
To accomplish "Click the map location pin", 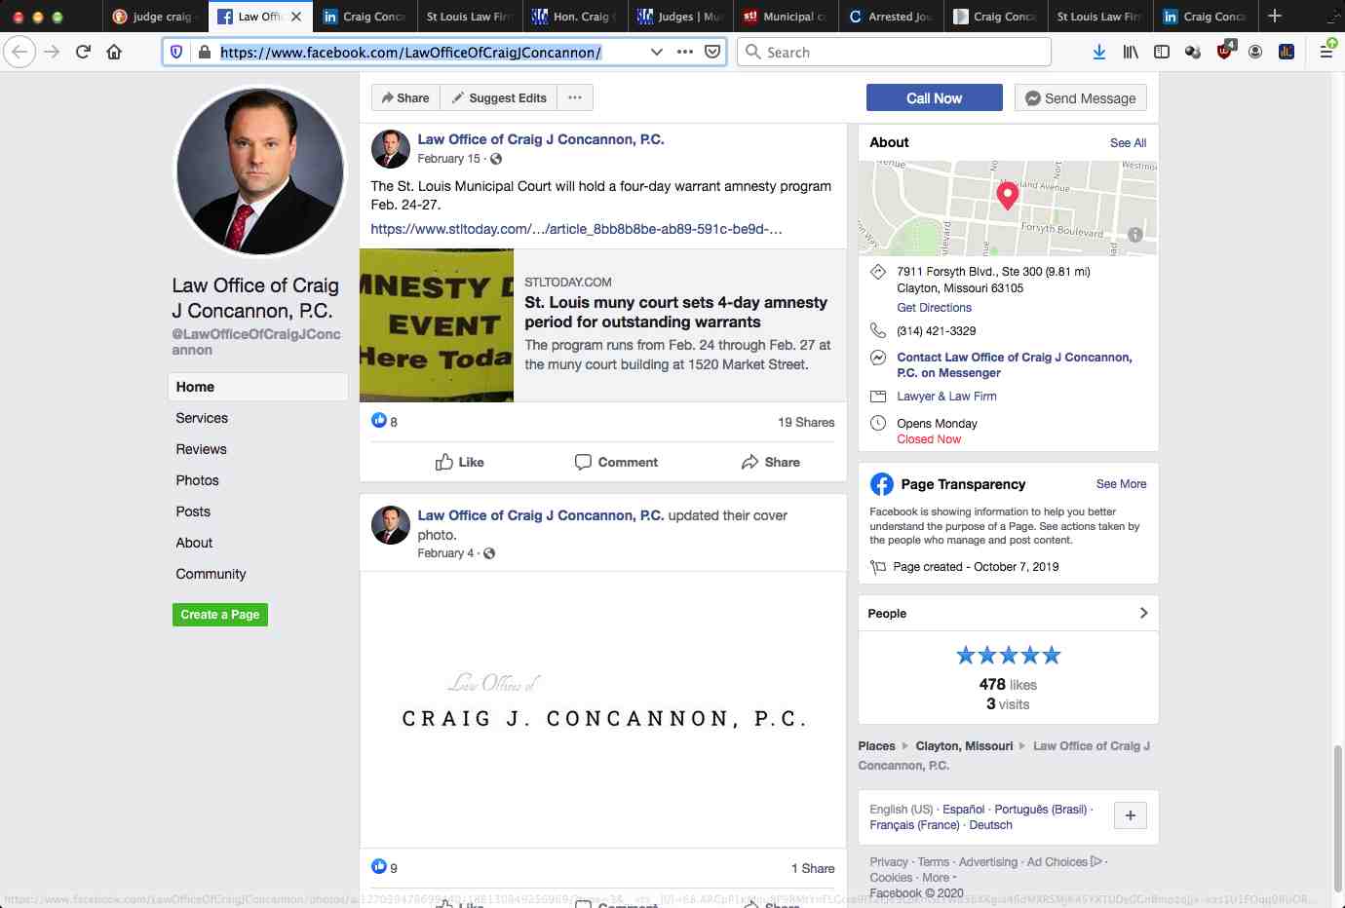I will tap(1008, 195).
